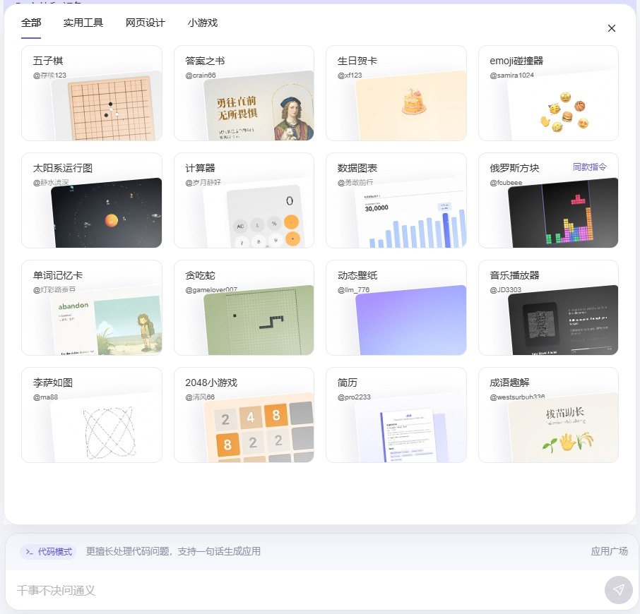Click the 俄罗斯方块 title text
The image size is (640, 614).
514,168
